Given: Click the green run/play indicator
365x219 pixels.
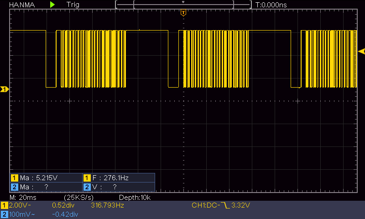Looking at the screenshot, I should pyautogui.click(x=52, y=4).
